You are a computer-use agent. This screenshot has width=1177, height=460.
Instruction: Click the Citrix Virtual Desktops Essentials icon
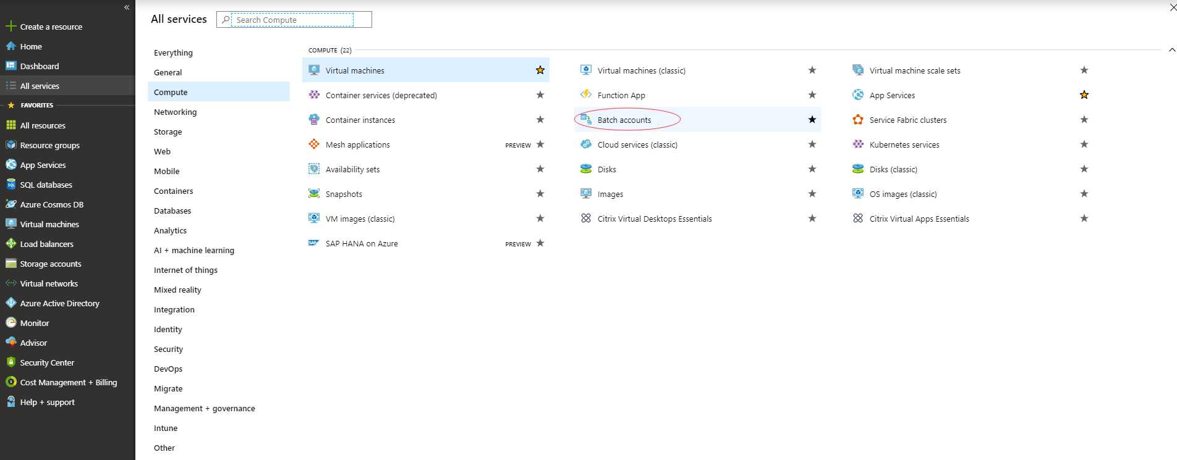pos(586,218)
